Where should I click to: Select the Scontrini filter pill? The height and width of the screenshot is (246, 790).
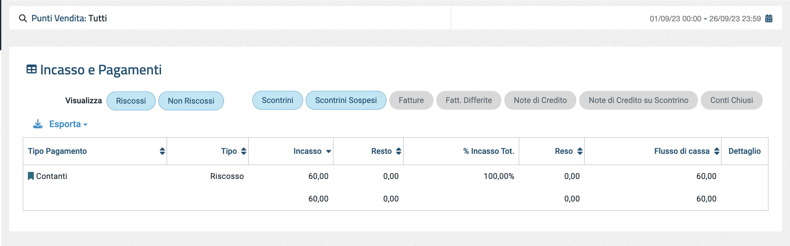pyautogui.click(x=277, y=100)
